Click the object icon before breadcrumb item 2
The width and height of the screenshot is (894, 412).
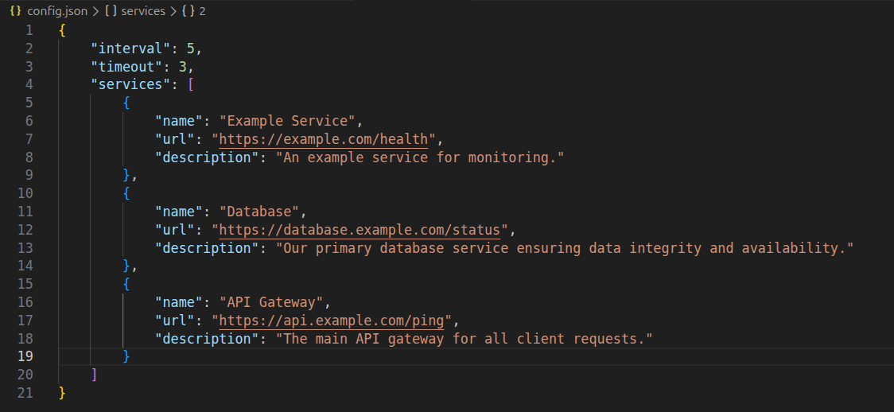187,11
